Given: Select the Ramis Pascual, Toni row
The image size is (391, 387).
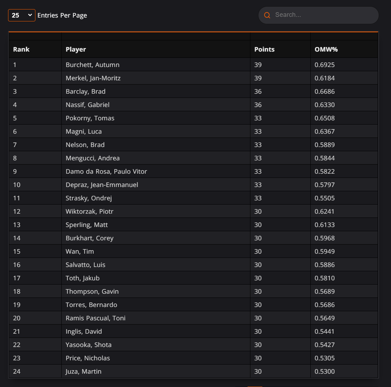Looking at the screenshot, I should coord(194,318).
